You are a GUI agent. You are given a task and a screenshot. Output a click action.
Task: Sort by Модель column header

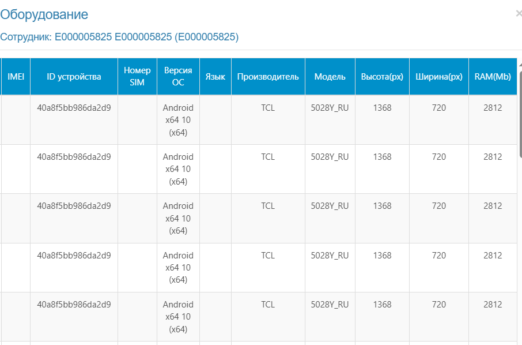pyautogui.click(x=330, y=77)
